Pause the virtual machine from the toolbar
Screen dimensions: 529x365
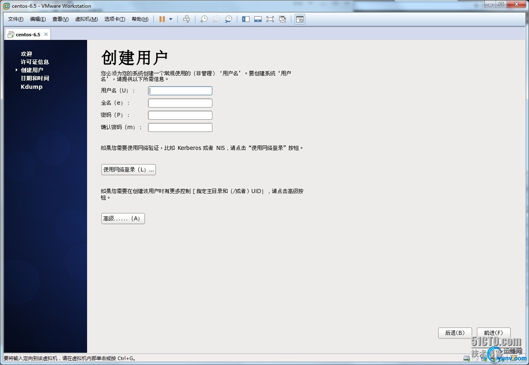tap(162, 19)
